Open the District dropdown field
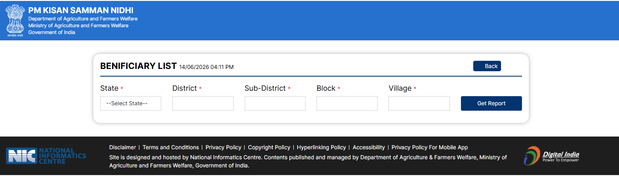The width and height of the screenshot is (619, 176). coord(203,103)
